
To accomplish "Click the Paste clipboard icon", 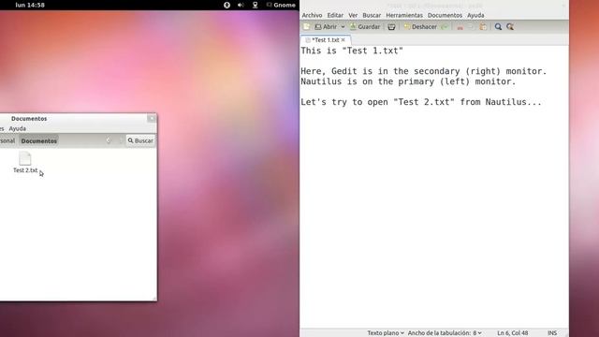I will pos(483,27).
